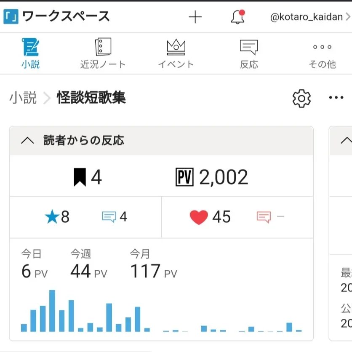
Task: Go to 小説 via breadcrumb link
Action: pos(23,98)
